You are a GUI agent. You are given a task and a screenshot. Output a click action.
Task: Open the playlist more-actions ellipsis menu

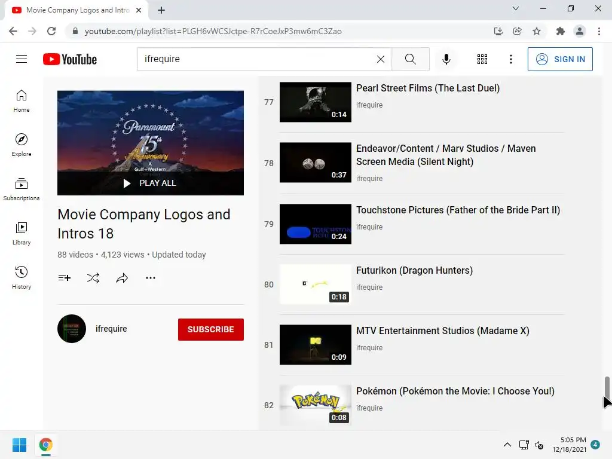point(151,278)
